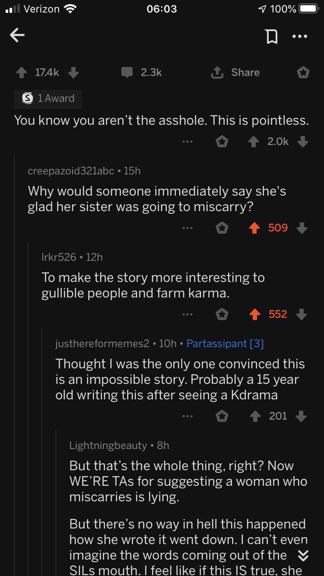
Task: Upvote the post with 17.4k
Action: pos(21,73)
